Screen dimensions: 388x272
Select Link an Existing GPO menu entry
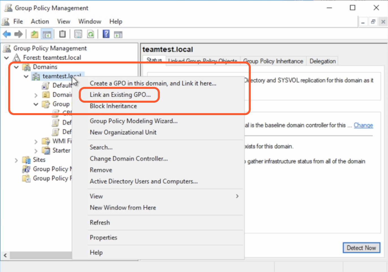120,95
